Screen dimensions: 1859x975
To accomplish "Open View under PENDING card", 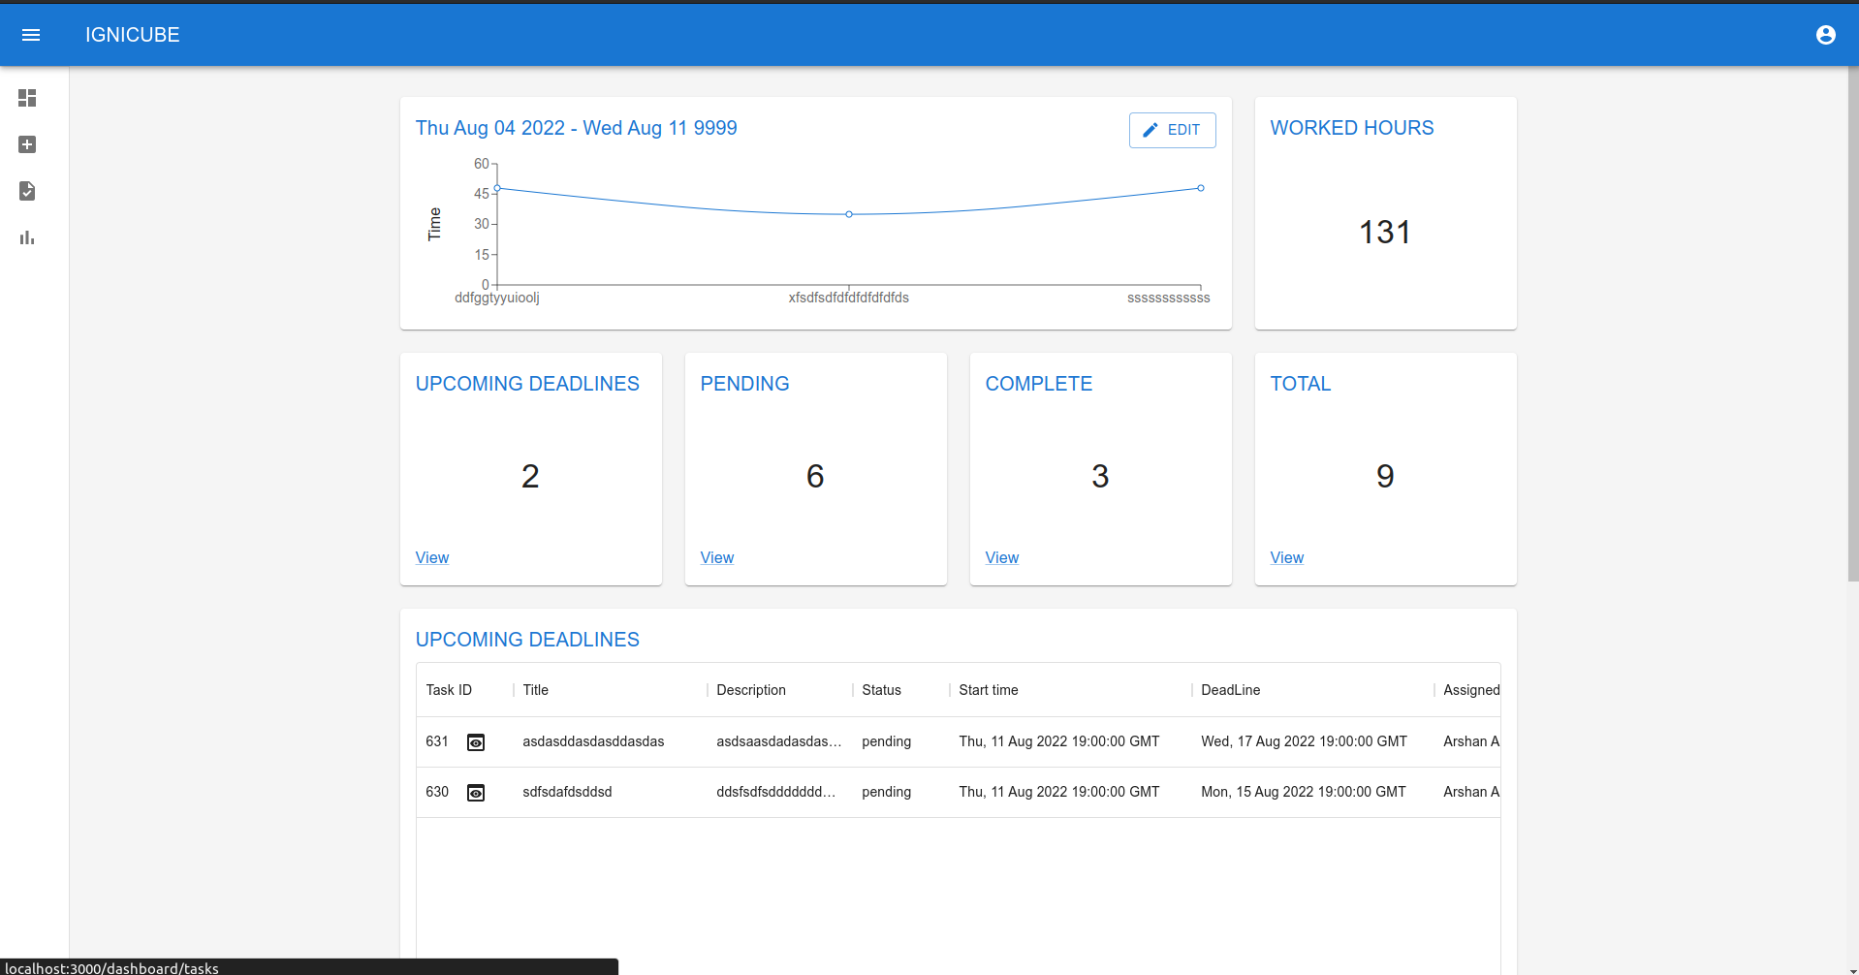I will click(716, 557).
